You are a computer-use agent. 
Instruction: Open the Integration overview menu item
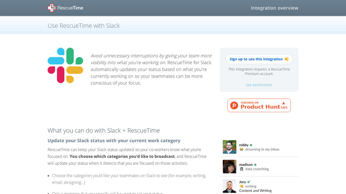click(274, 8)
